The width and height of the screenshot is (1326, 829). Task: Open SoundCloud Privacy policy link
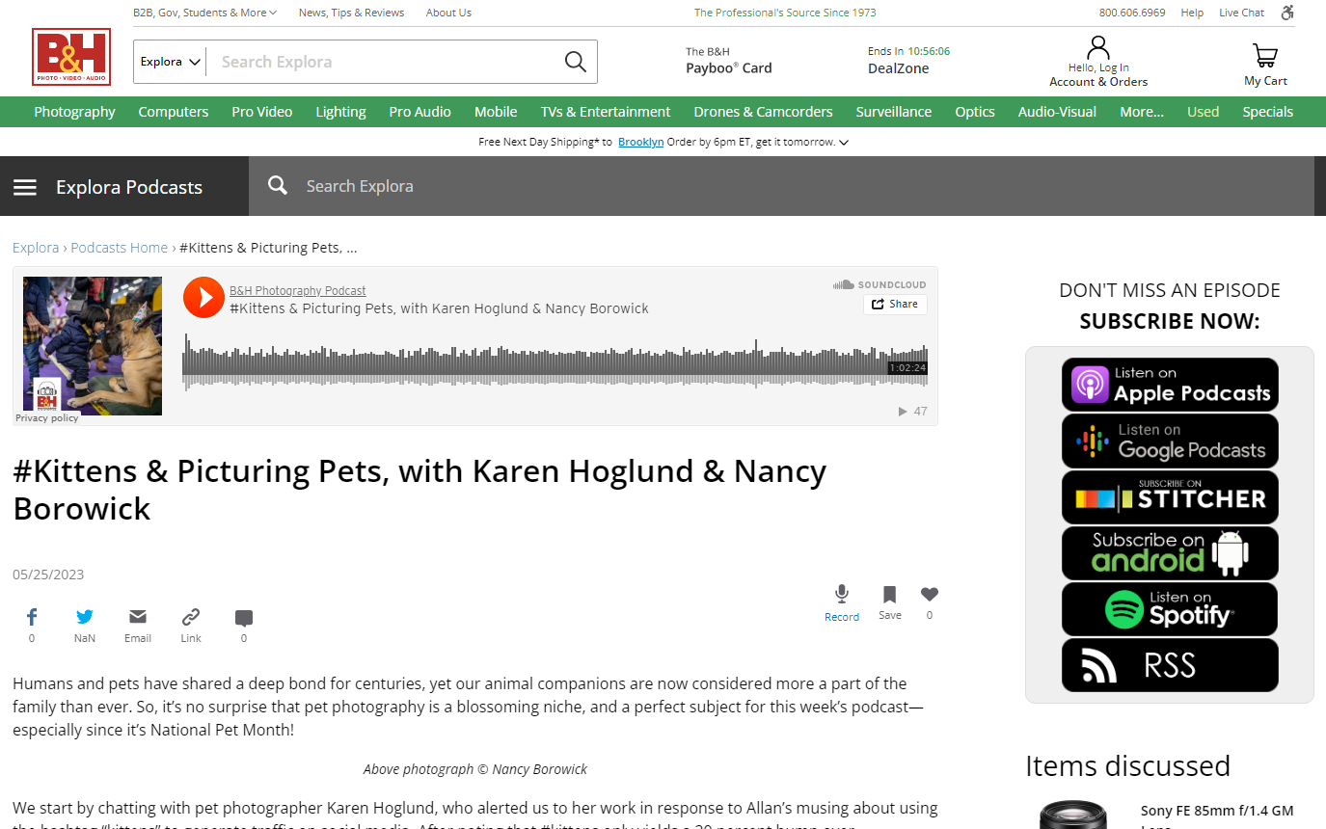[47, 418]
